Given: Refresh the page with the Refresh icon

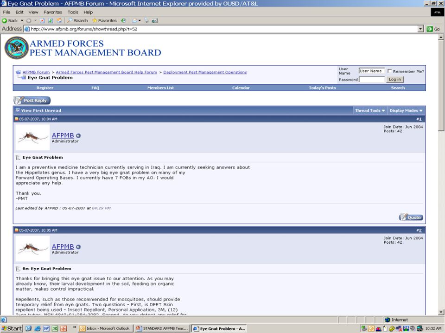Looking at the screenshot, I should coord(51,21).
